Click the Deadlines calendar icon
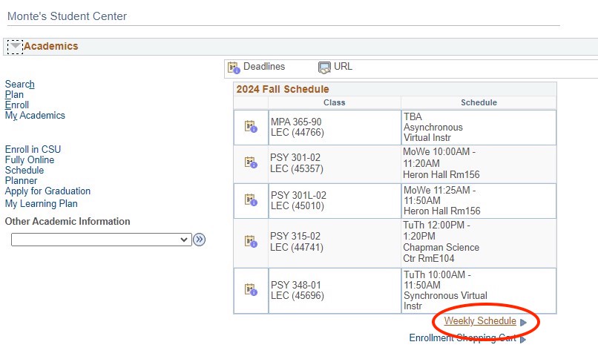 (234, 67)
